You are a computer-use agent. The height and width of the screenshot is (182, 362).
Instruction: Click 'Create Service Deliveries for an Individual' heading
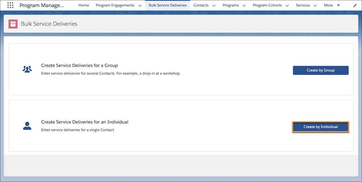[x=85, y=122]
